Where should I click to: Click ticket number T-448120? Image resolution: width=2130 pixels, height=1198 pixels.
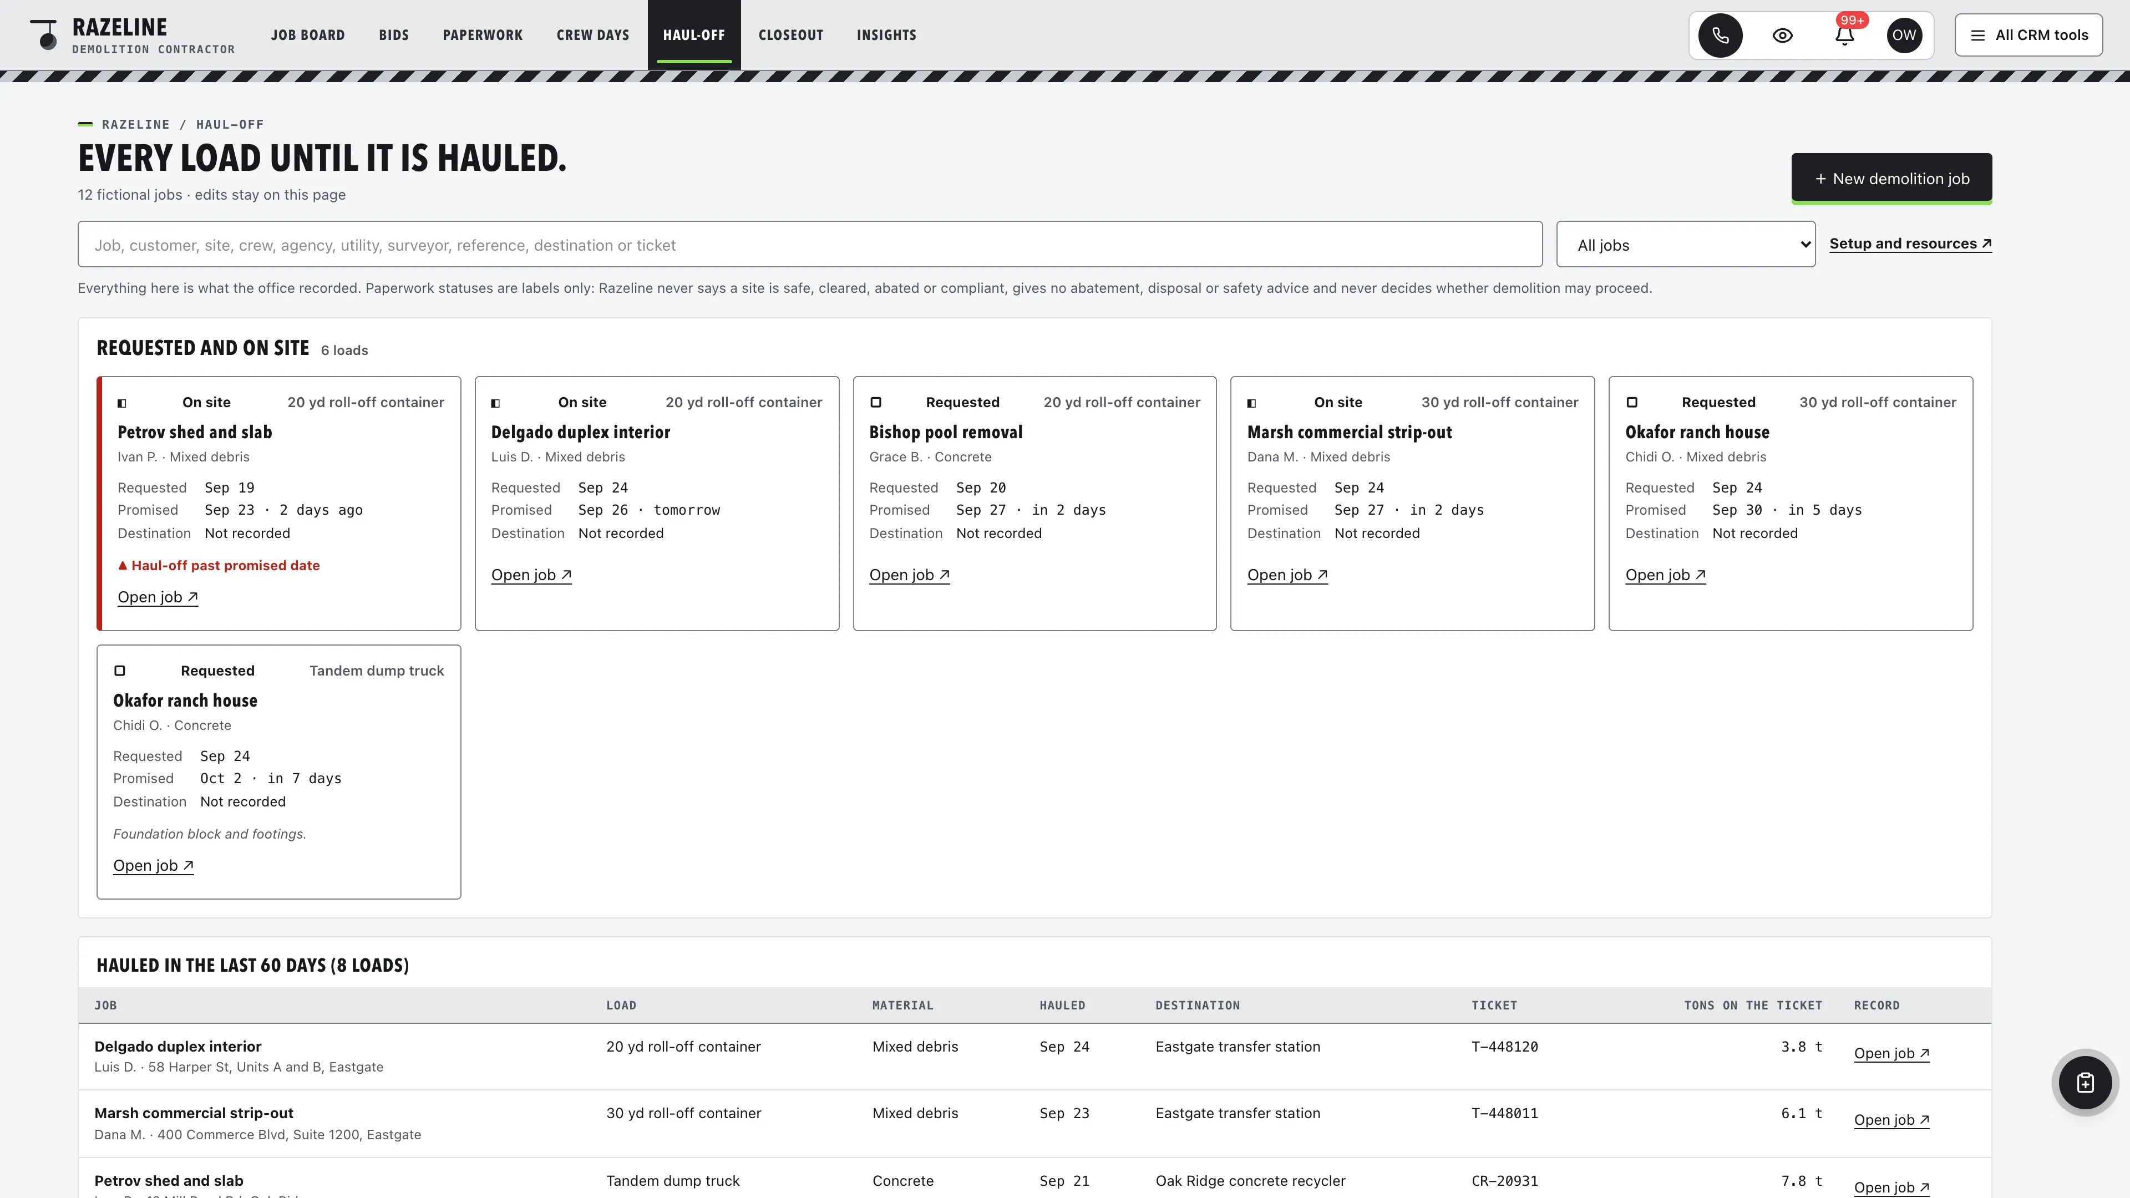coord(1505,1047)
